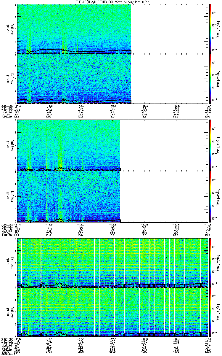The image size is (222, 356).
Task: Click the 'PSD [nT²/Hz]' label beside bottom color bar
Action: pos(218,312)
